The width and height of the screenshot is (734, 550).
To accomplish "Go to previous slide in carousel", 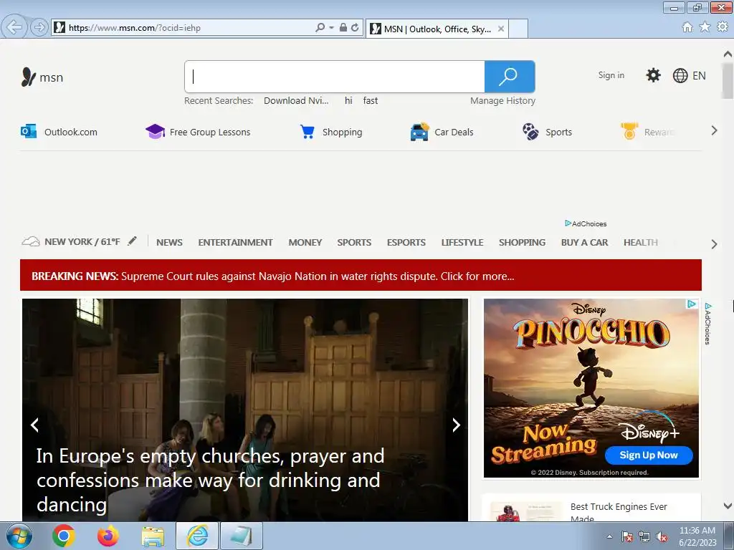I will coord(34,425).
